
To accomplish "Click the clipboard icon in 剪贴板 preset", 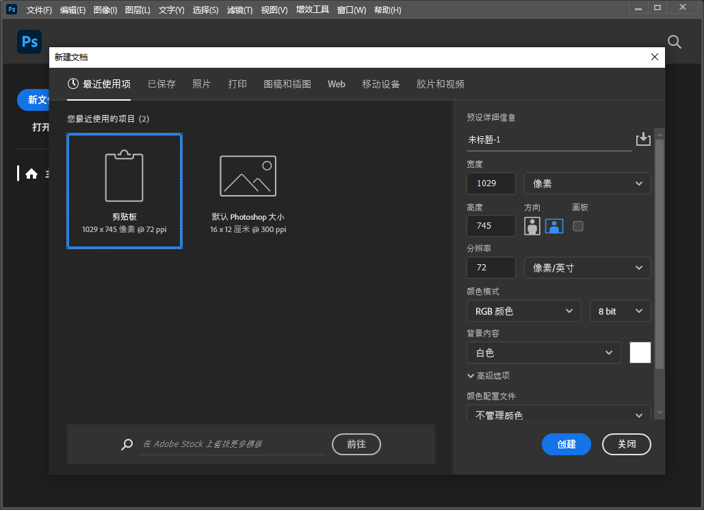I will tap(124, 175).
